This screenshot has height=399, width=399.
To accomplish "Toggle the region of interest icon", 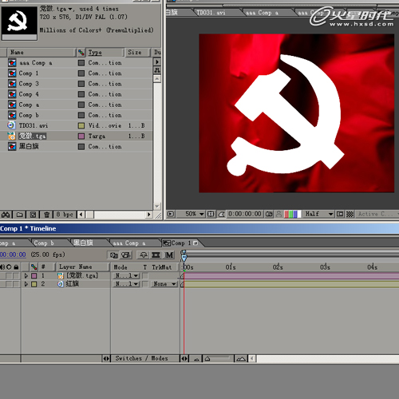I will click(340, 214).
